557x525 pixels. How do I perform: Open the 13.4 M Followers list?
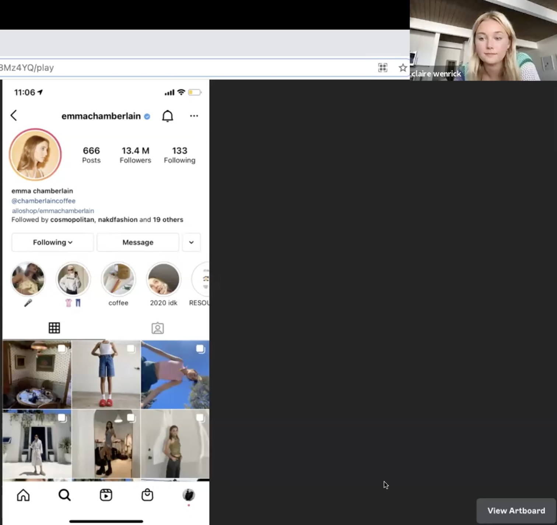[135, 155]
